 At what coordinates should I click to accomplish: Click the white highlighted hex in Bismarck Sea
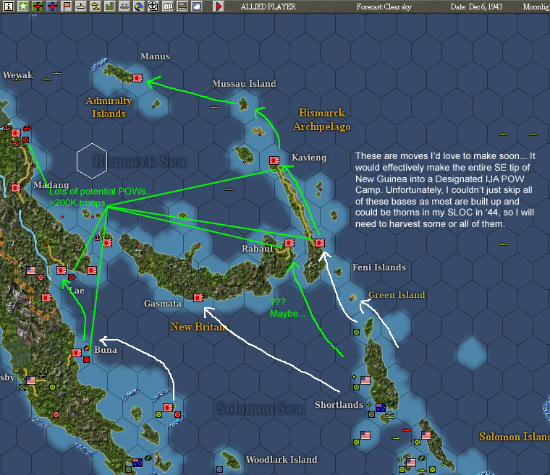[92, 161]
